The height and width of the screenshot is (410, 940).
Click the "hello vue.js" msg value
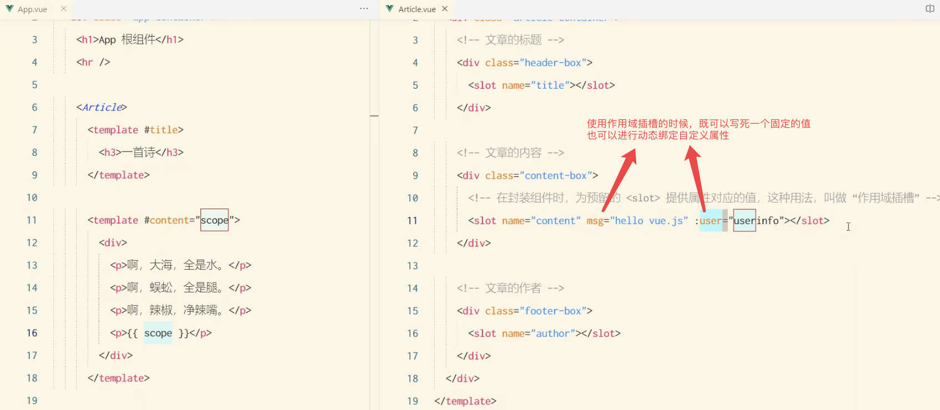pos(649,221)
